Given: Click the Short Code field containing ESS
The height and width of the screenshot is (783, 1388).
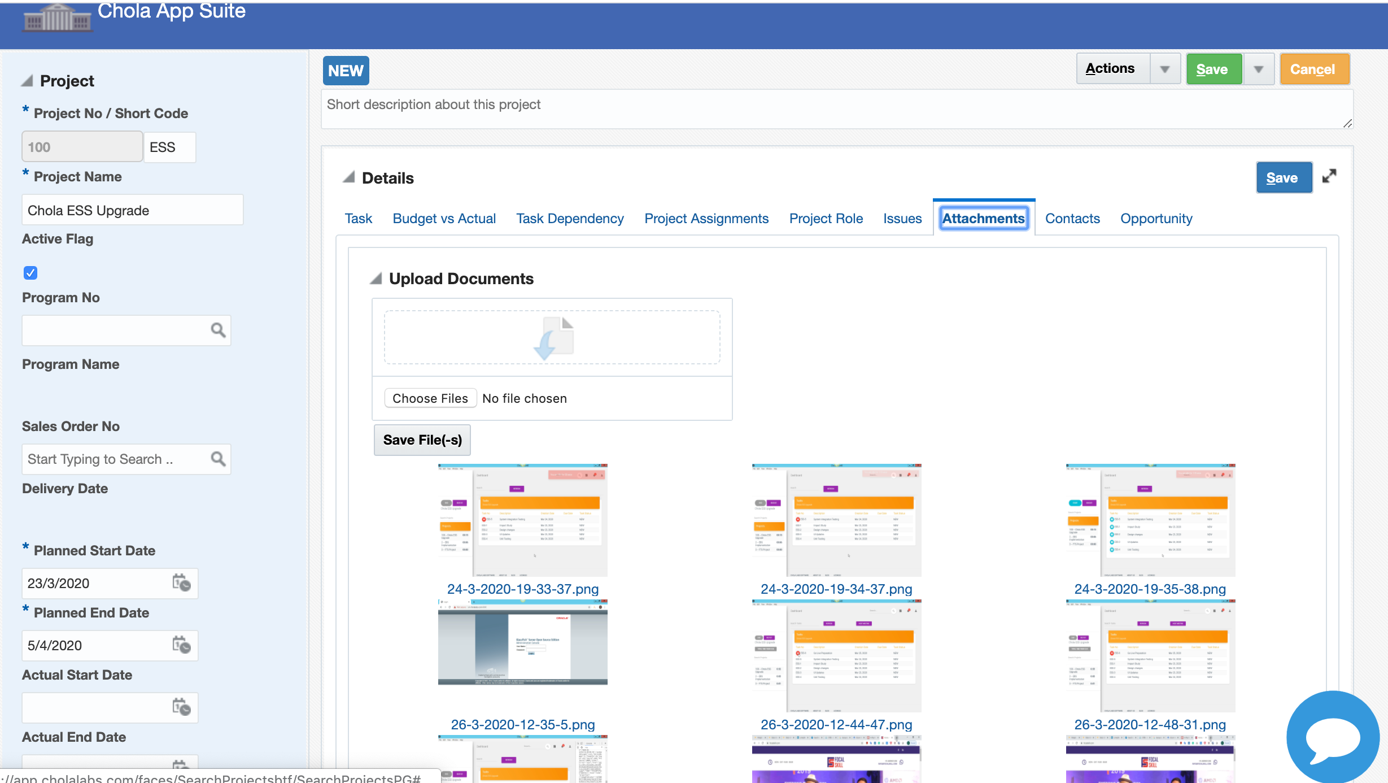Looking at the screenshot, I should [170, 147].
